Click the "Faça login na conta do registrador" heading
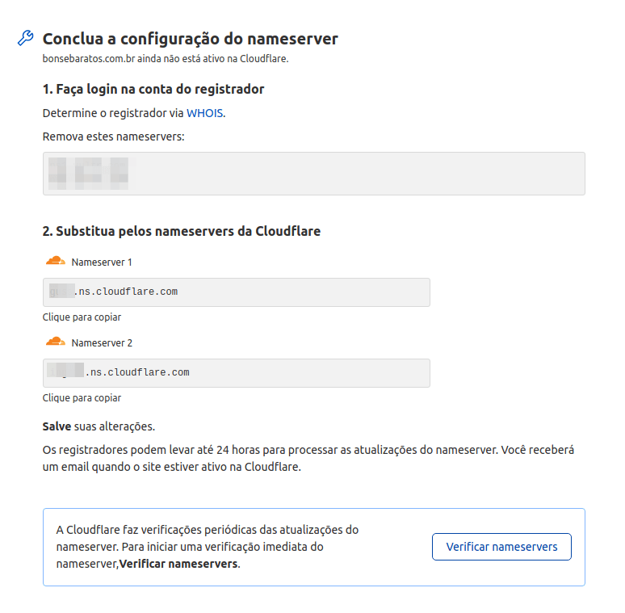625x613 pixels. 153,89
